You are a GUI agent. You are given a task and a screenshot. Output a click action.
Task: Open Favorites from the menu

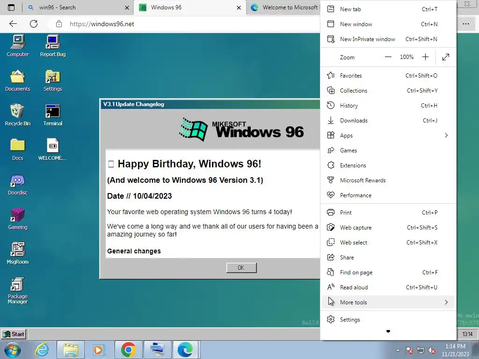388,75
